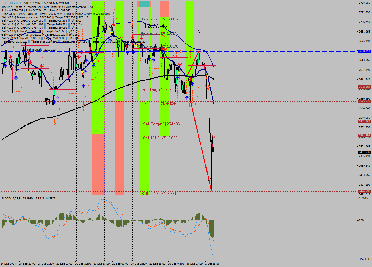This screenshot has height=267, width=372.
Task: Select the 'Sell 261.8 | 2426.581' label
Action: pyautogui.click(x=159, y=193)
